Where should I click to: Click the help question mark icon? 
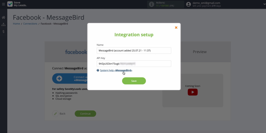[98, 70]
